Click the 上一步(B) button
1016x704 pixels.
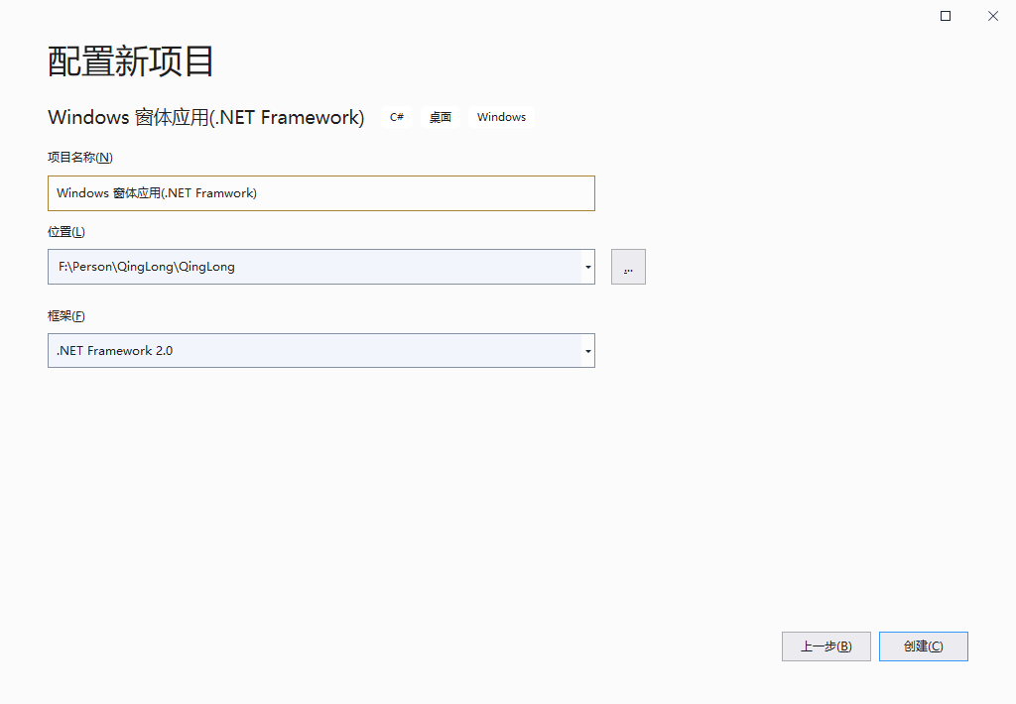[x=825, y=645]
